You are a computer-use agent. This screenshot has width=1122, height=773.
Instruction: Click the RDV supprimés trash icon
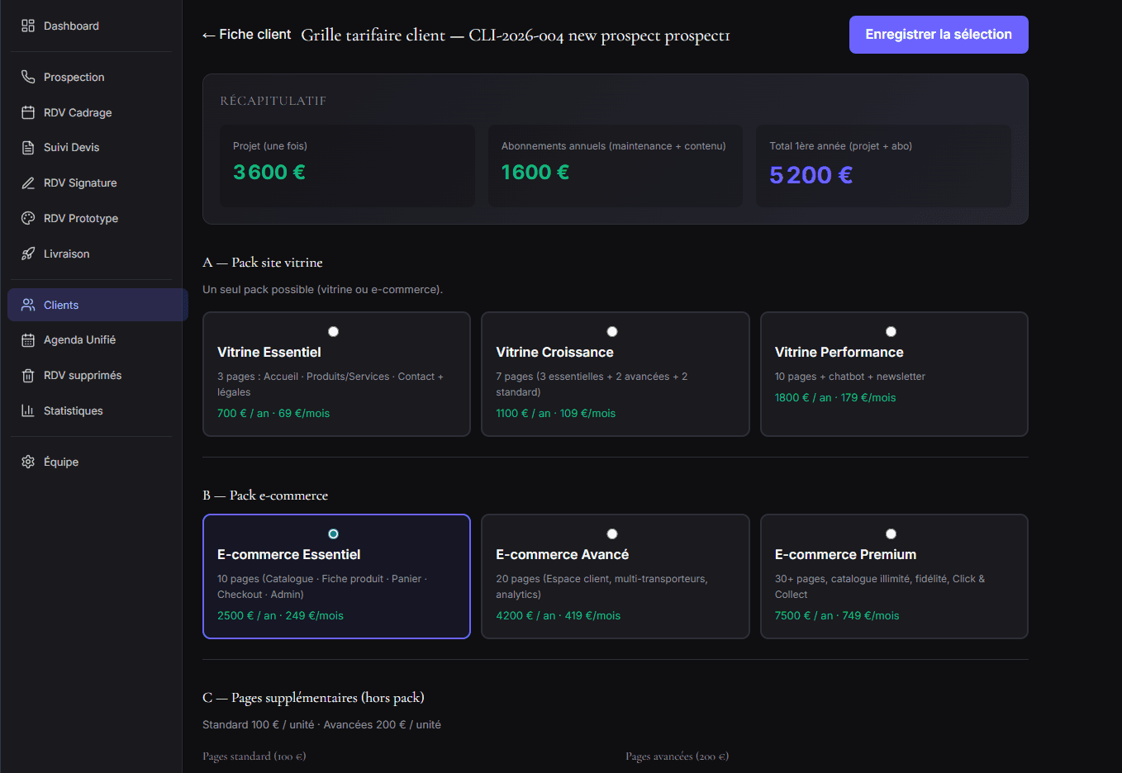(x=27, y=375)
